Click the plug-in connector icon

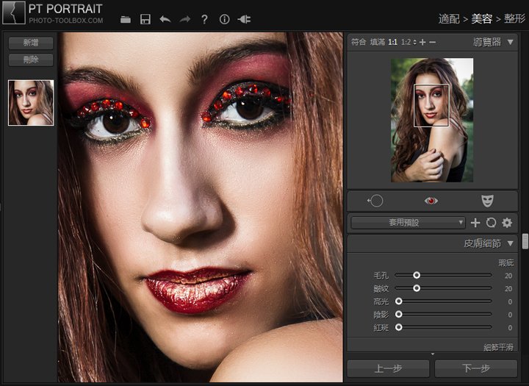[245, 19]
